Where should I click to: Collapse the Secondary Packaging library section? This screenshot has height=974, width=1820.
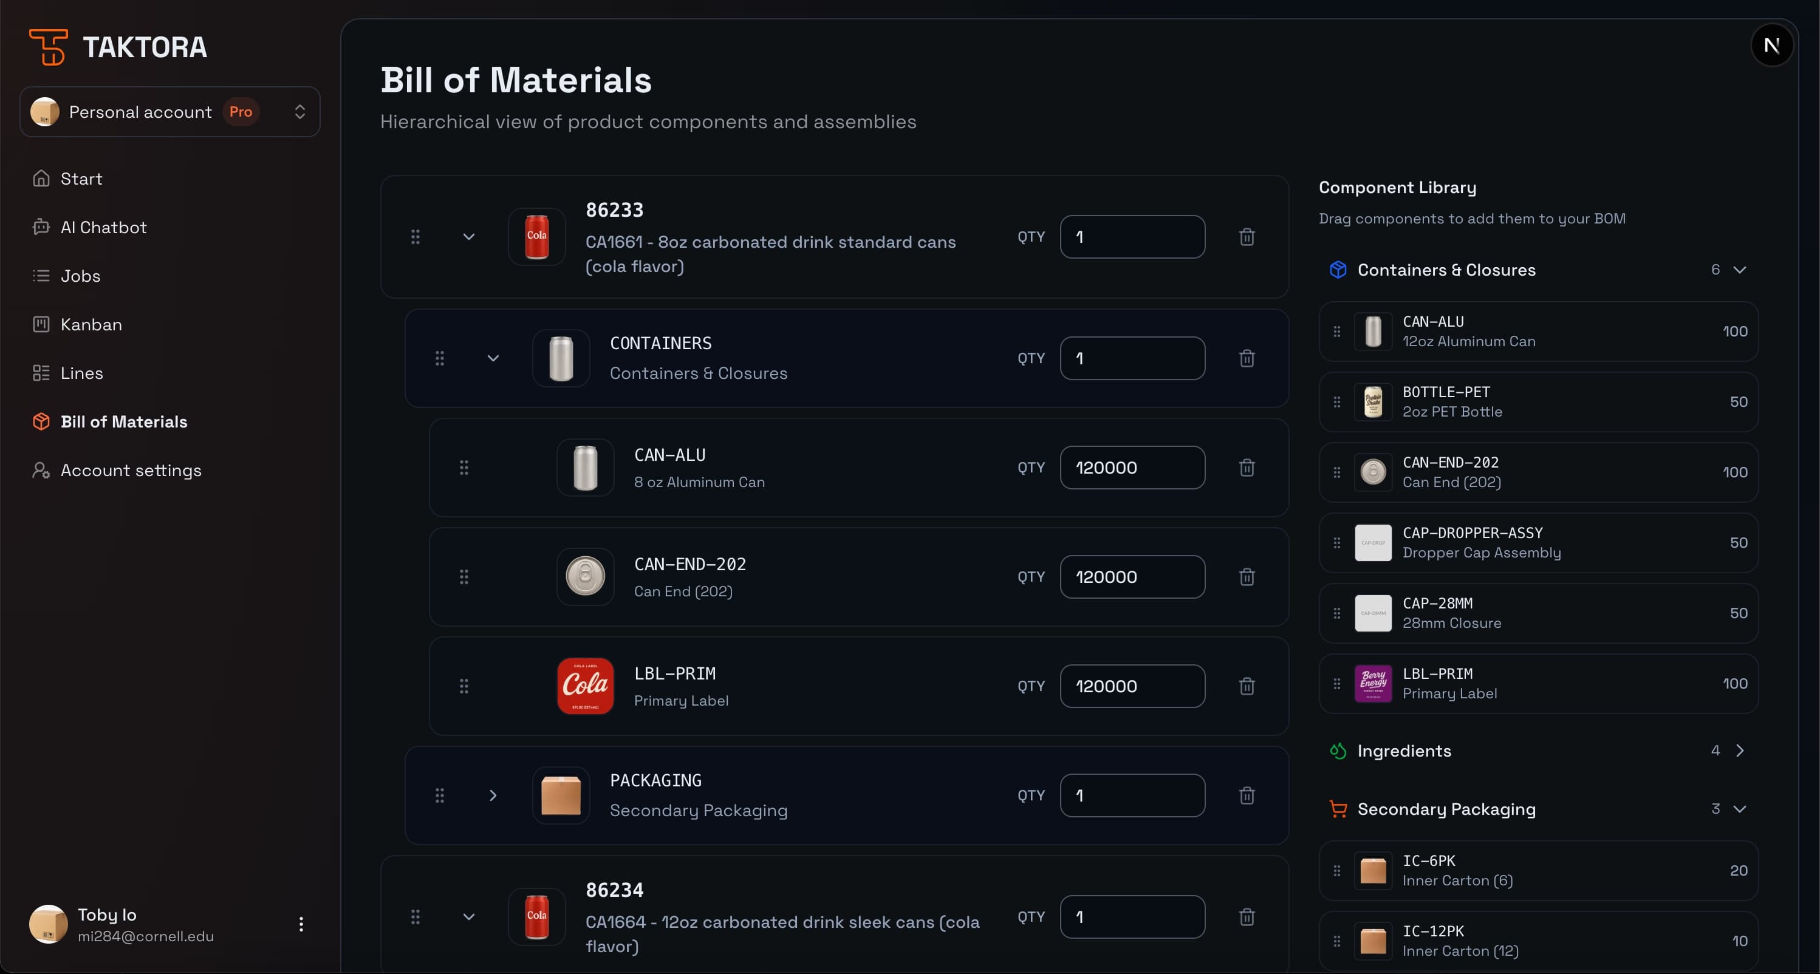[x=1739, y=809]
